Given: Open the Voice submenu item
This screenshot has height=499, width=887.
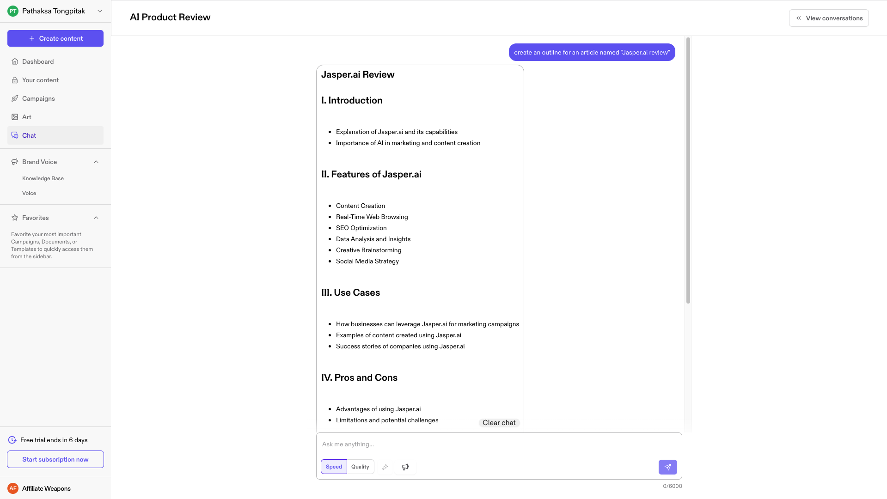Looking at the screenshot, I should tap(29, 193).
